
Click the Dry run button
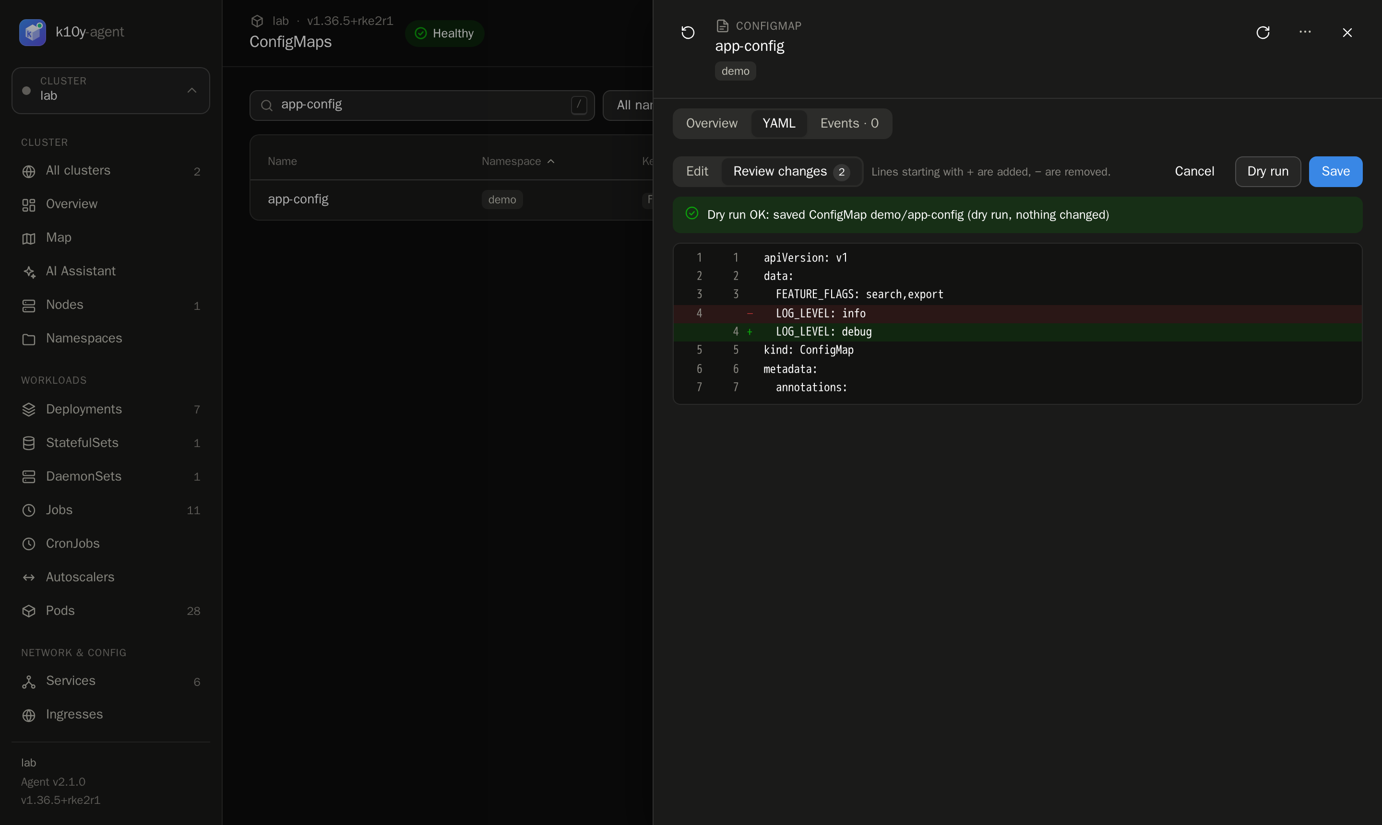(x=1267, y=171)
